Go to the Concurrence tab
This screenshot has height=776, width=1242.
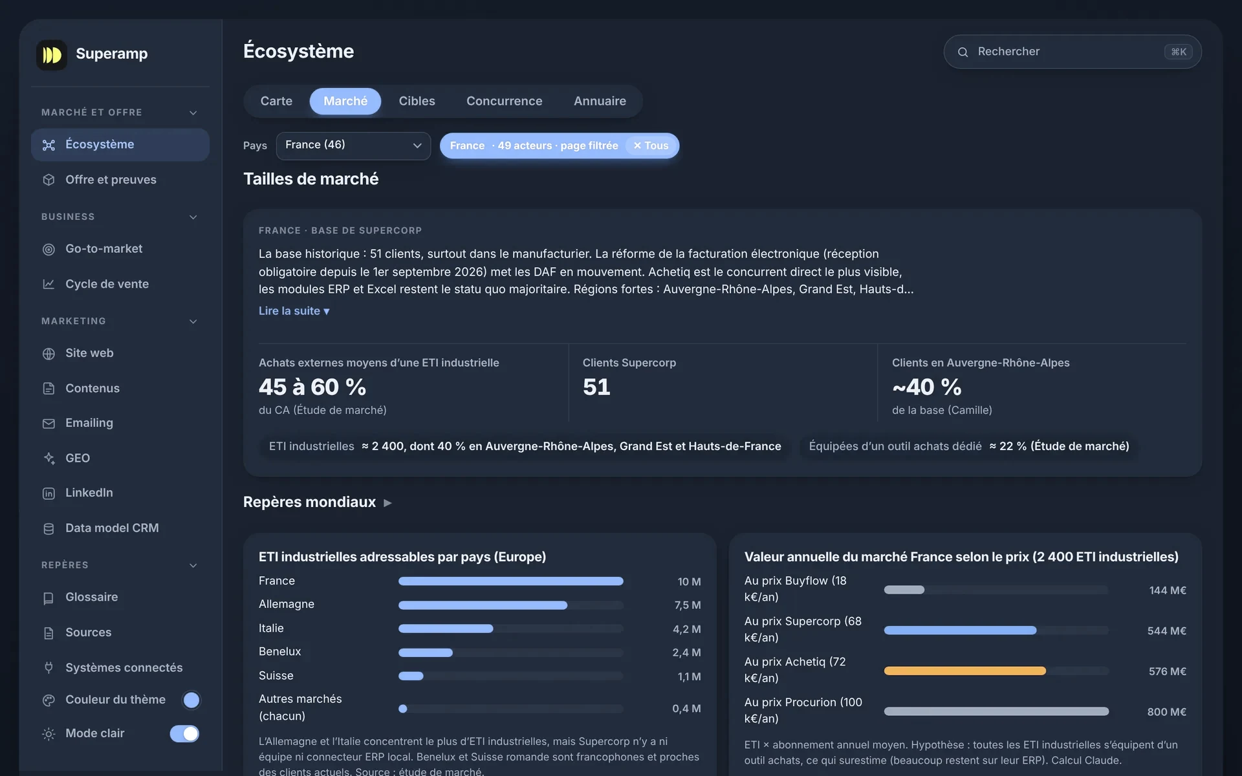click(505, 101)
